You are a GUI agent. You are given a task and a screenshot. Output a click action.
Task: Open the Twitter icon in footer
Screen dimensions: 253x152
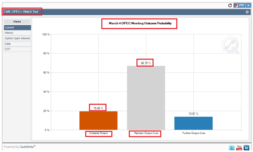tap(232, 148)
